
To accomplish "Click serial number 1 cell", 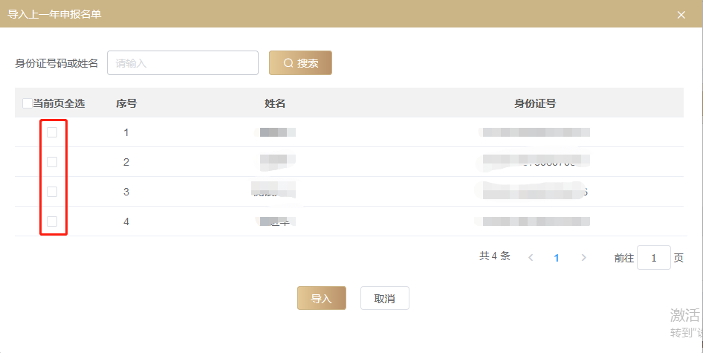I will click(126, 132).
